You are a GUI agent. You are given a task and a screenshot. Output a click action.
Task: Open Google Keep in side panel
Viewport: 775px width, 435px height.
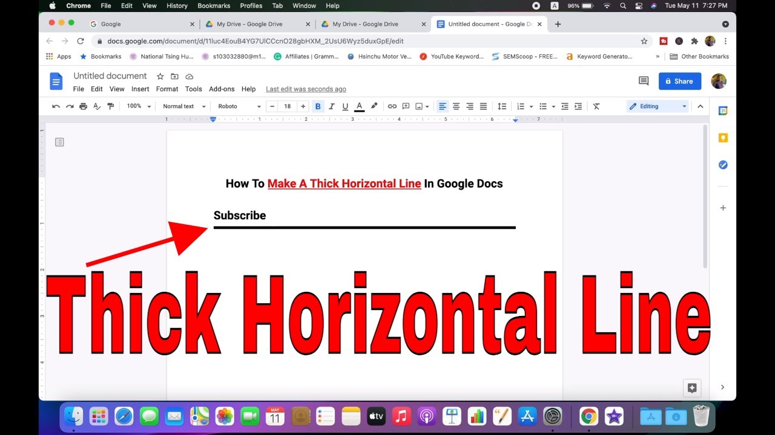722,138
